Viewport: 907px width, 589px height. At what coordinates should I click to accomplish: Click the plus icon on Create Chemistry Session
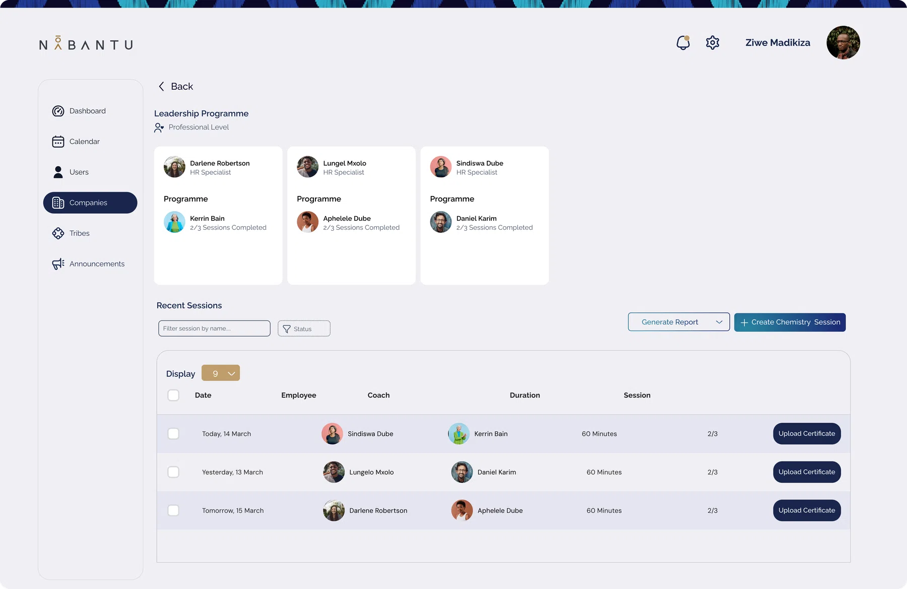(x=744, y=322)
